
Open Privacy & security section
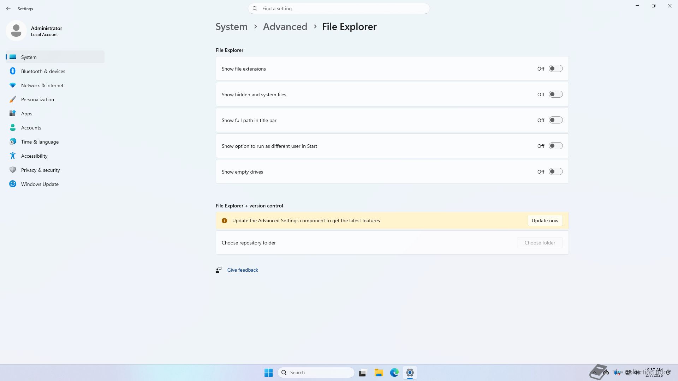point(40,170)
